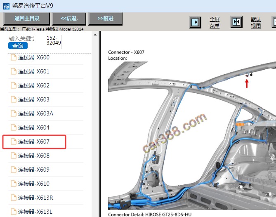This screenshot has height=217, width=276.
Task: Click document icon beside 连接器-X613R
Action: (x=14, y=198)
